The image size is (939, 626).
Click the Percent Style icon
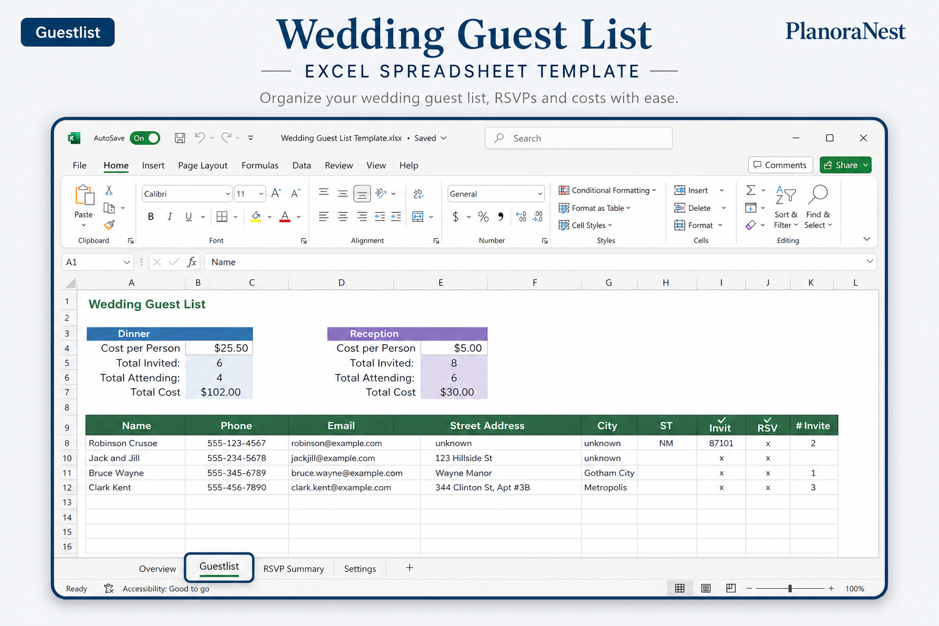tap(484, 216)
